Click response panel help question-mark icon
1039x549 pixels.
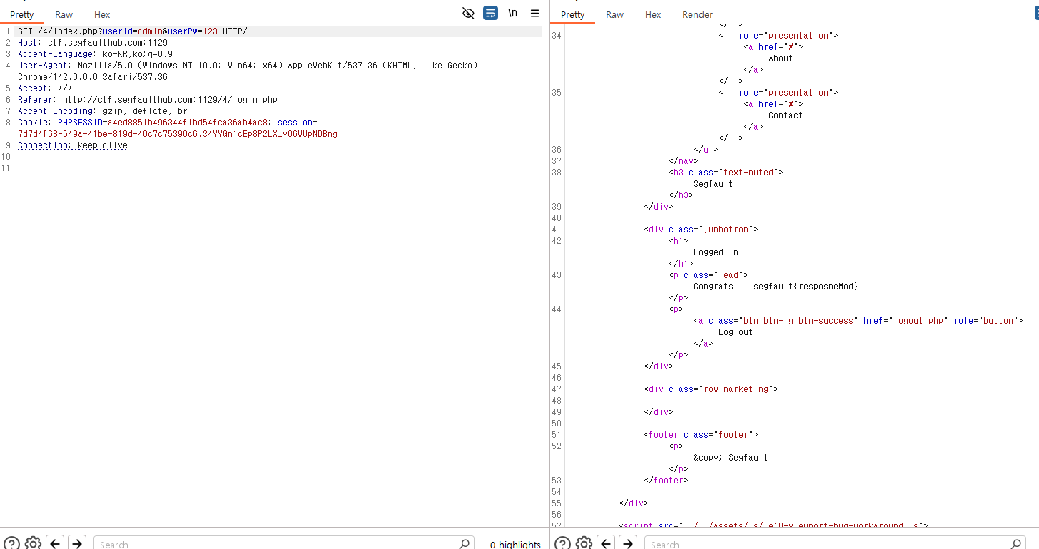(562, 543)
